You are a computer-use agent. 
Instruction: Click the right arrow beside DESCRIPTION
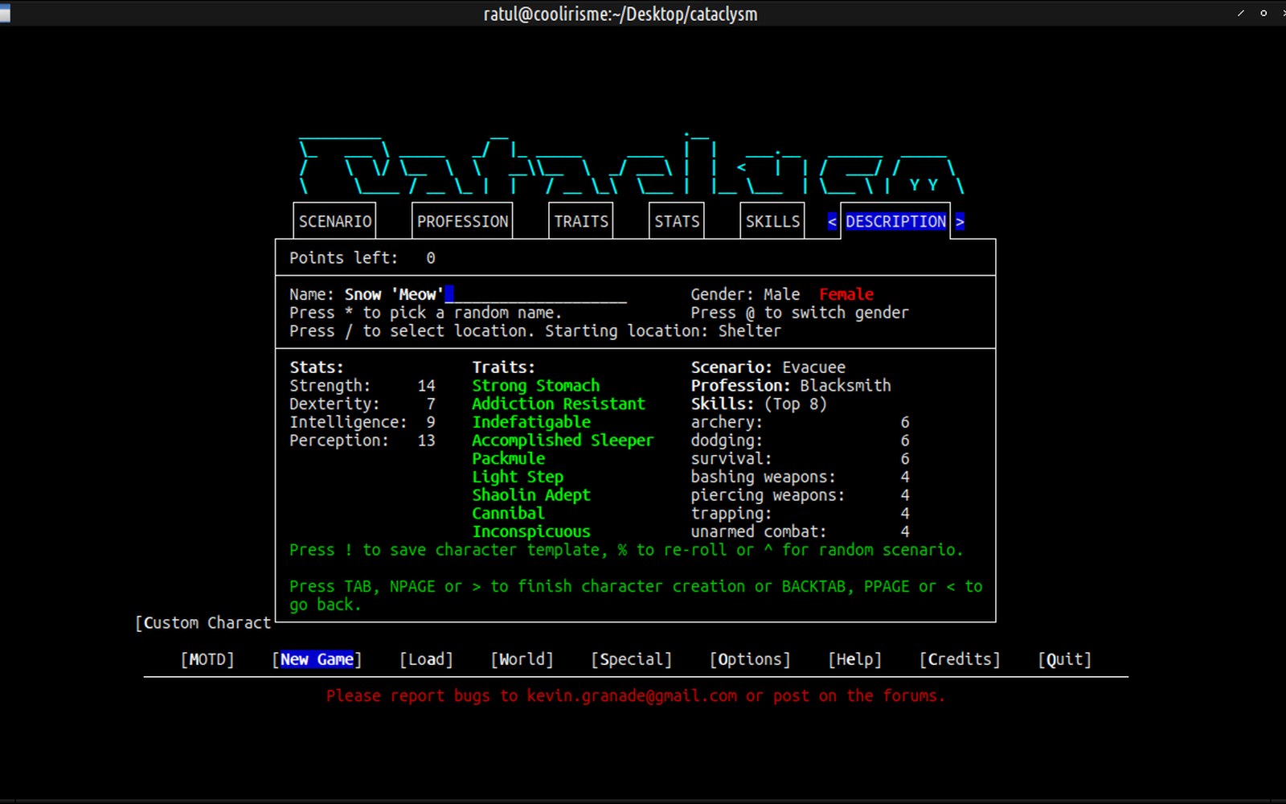[960, 221]
